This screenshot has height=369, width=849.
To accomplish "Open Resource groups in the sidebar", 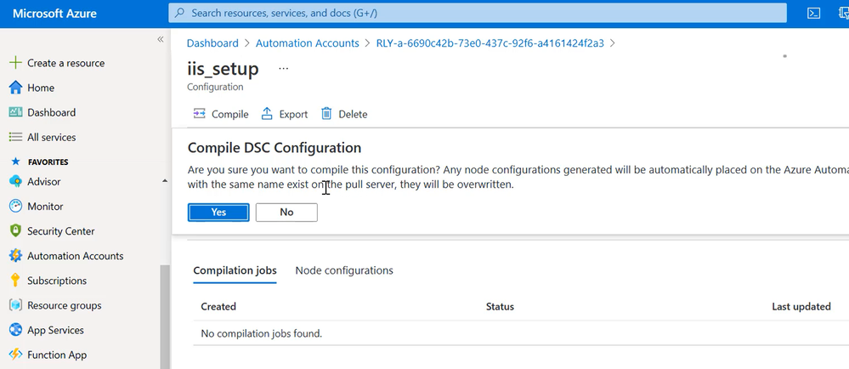I will pos(65,305).
